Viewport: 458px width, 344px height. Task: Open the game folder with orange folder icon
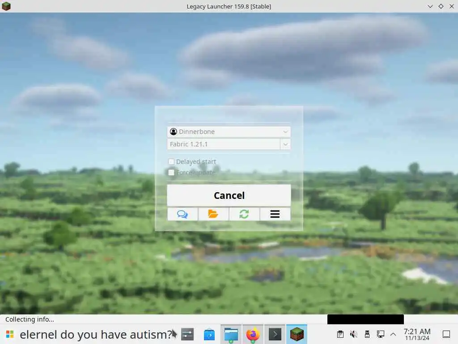213,214
